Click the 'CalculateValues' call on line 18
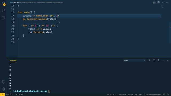This screenshot has height=96, width=171. (37, 19)
